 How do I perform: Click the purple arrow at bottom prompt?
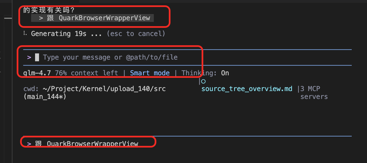coord(29,144)
